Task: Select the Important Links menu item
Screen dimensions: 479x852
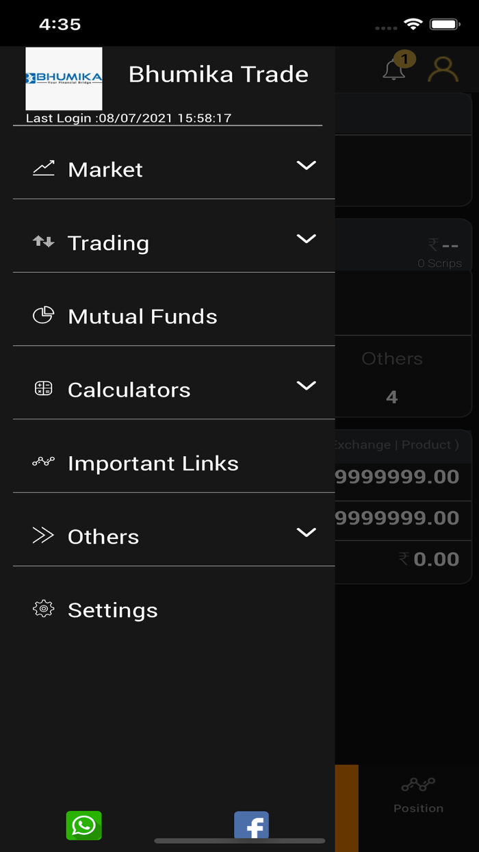Action: (x=153, y=463)
